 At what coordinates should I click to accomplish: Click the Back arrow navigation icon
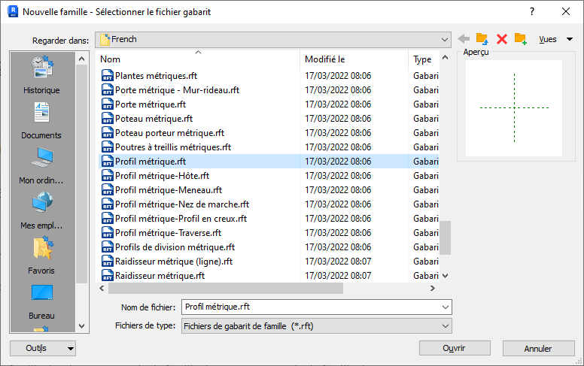coord(464,39)
